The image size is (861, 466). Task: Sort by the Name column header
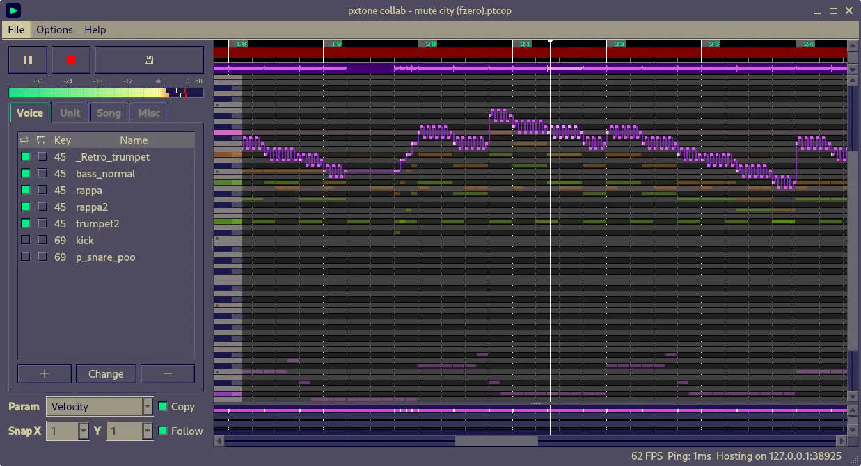coord(134,140)
